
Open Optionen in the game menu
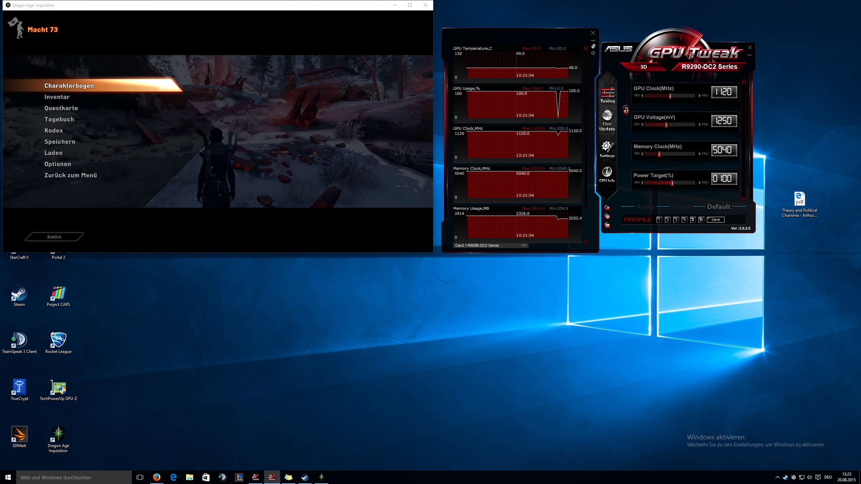click(x=58, y=164)
